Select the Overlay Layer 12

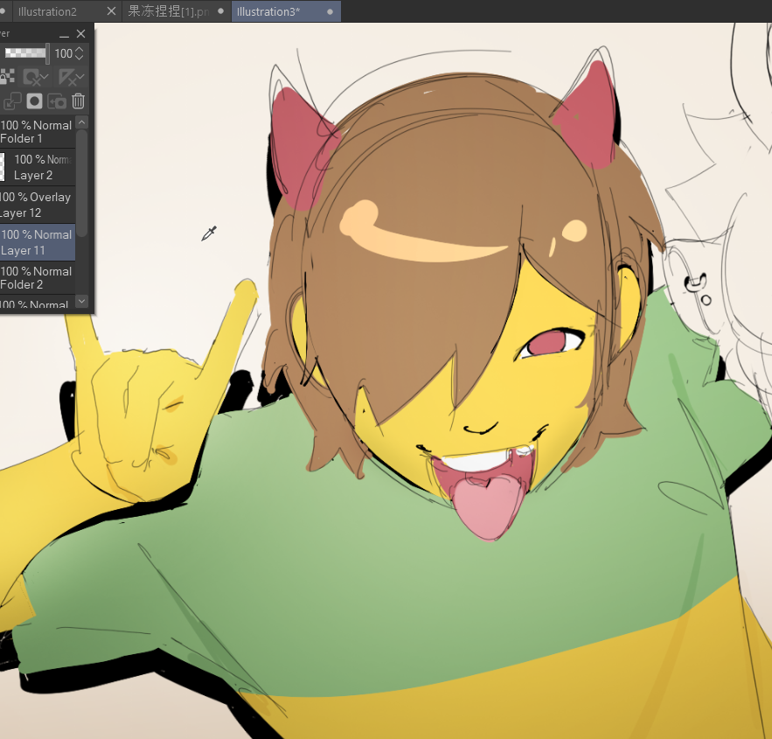[38, 205]
